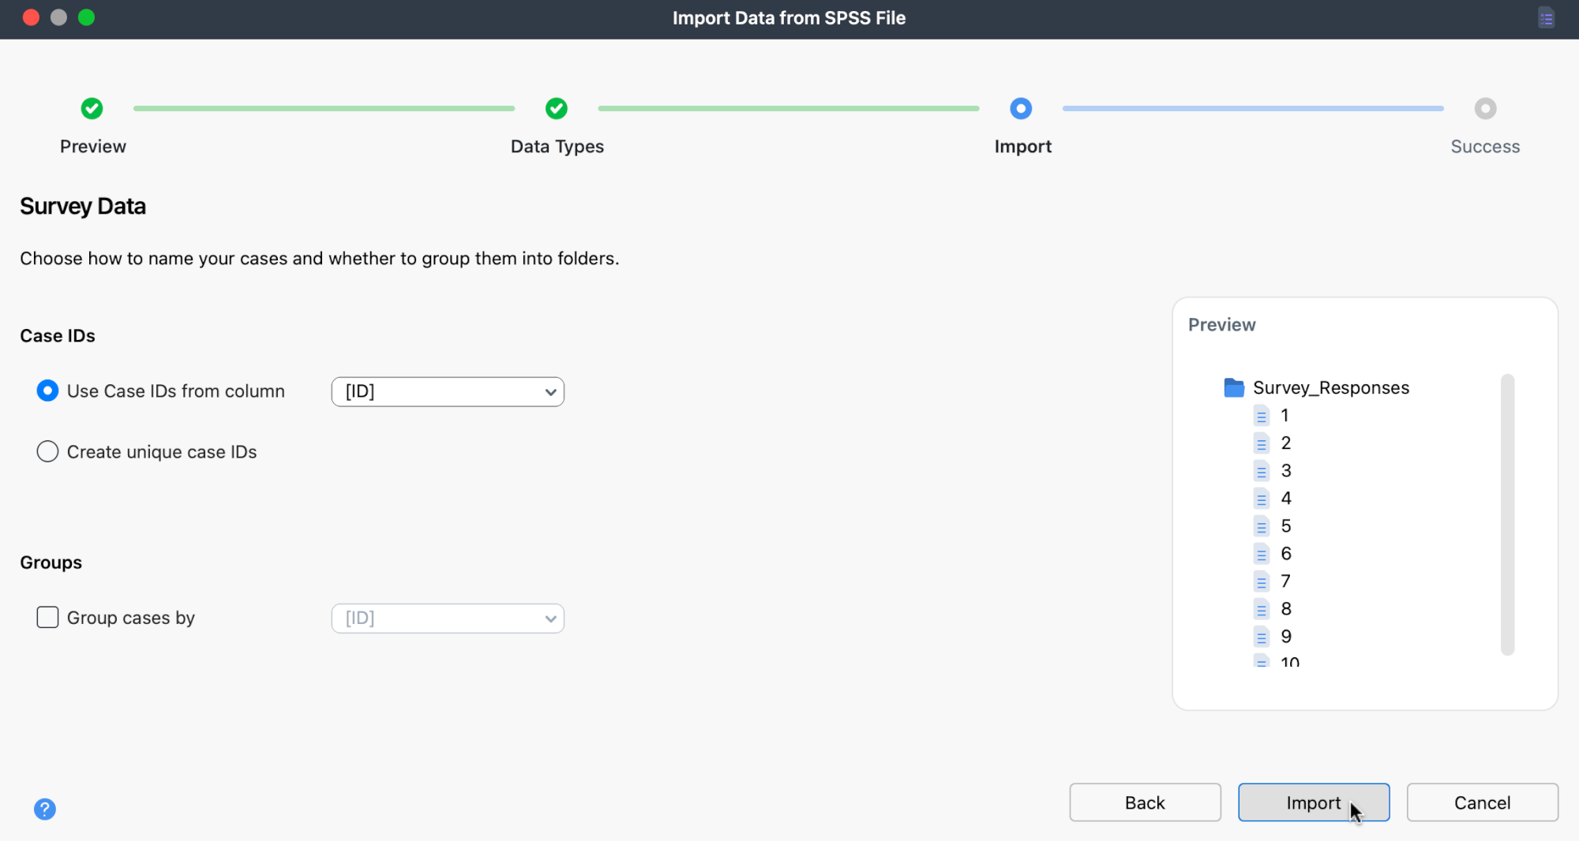
Task: Select the Survey_Responses folder name
Action: click(x=1331, y=387)
